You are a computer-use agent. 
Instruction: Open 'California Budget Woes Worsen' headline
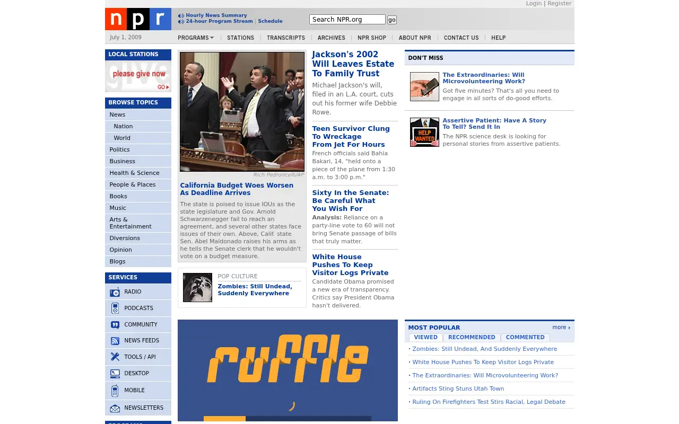click(237, 189)
